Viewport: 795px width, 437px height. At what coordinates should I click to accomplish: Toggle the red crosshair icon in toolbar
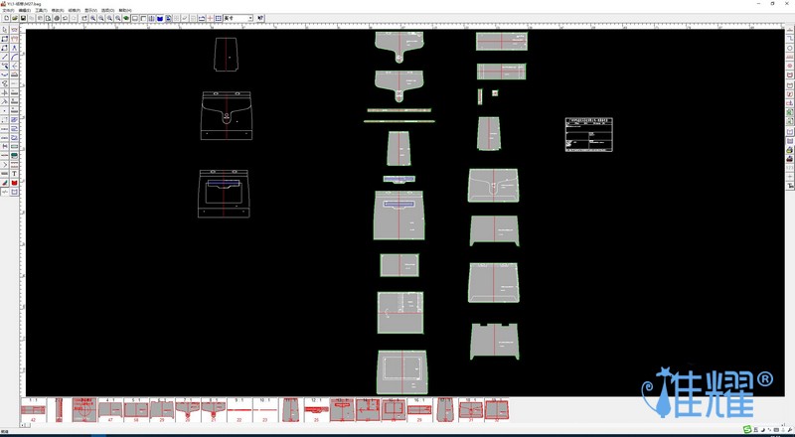(213, 18)
